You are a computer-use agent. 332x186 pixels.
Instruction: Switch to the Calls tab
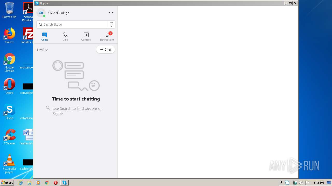(65, 37)
